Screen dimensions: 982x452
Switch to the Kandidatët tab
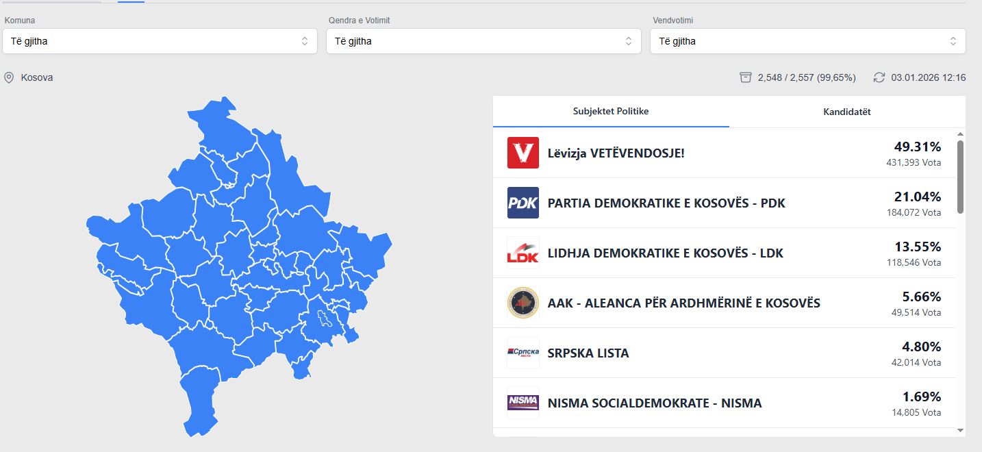(846, 112)
